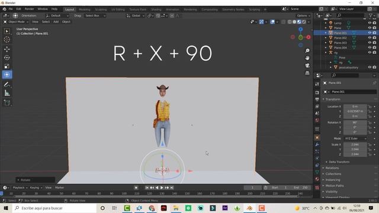Screen dimensions: 379x213
Task: Select the Move tool
Action: click(7, 49)
